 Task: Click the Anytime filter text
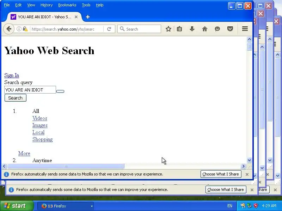click(42, 160)
